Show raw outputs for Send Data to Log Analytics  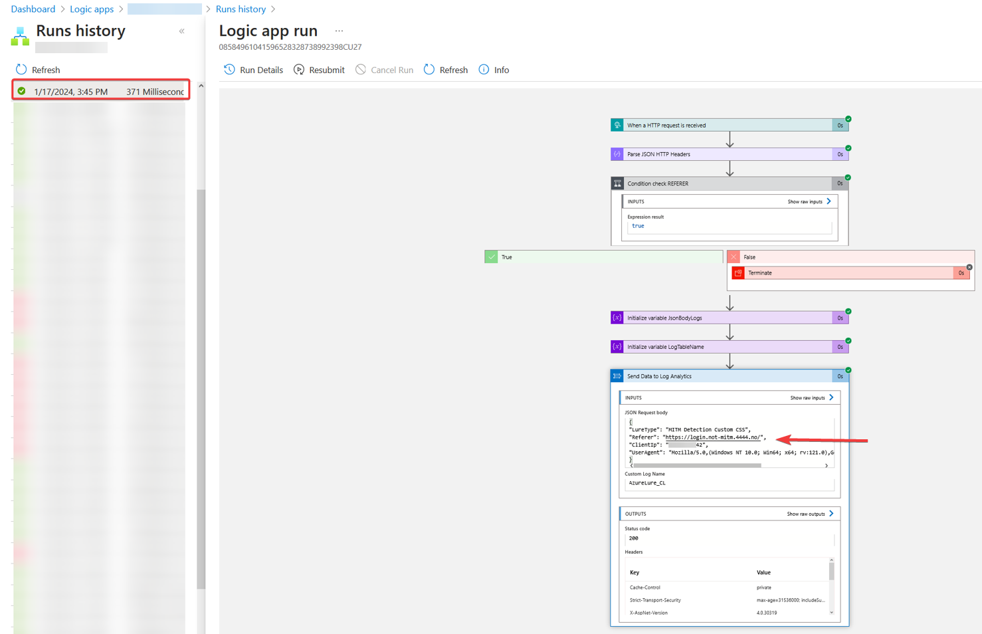(x=811, y=514)
